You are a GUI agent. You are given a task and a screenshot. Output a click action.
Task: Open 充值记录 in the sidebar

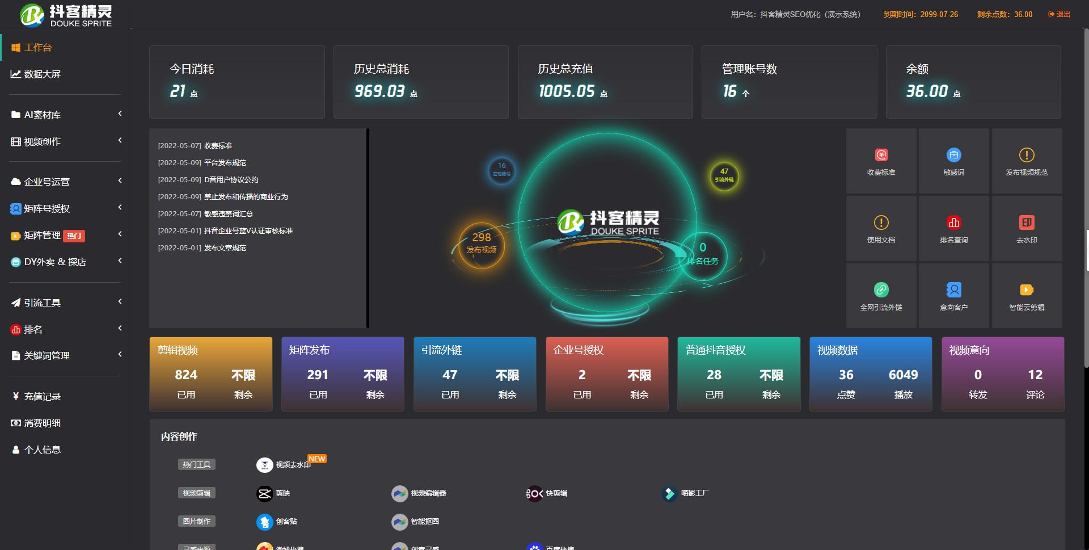(42, 396)
